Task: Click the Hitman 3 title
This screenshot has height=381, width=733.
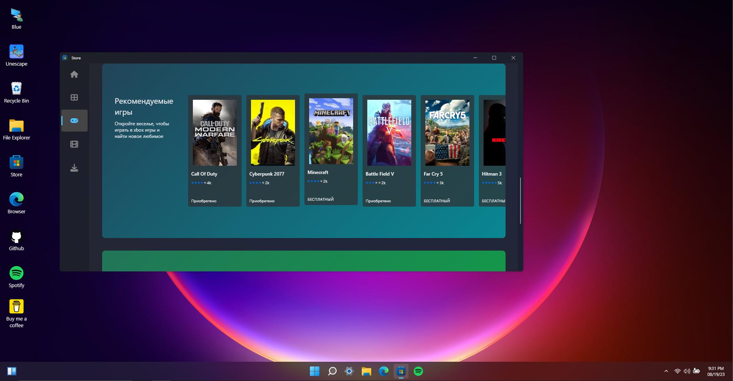Action: 492,174
